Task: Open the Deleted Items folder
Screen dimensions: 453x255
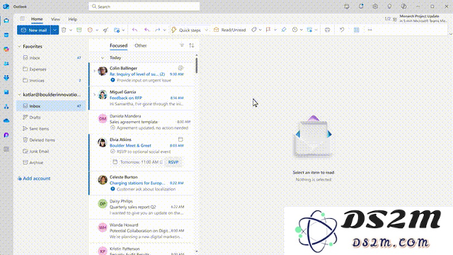Action: pos(51,140)
